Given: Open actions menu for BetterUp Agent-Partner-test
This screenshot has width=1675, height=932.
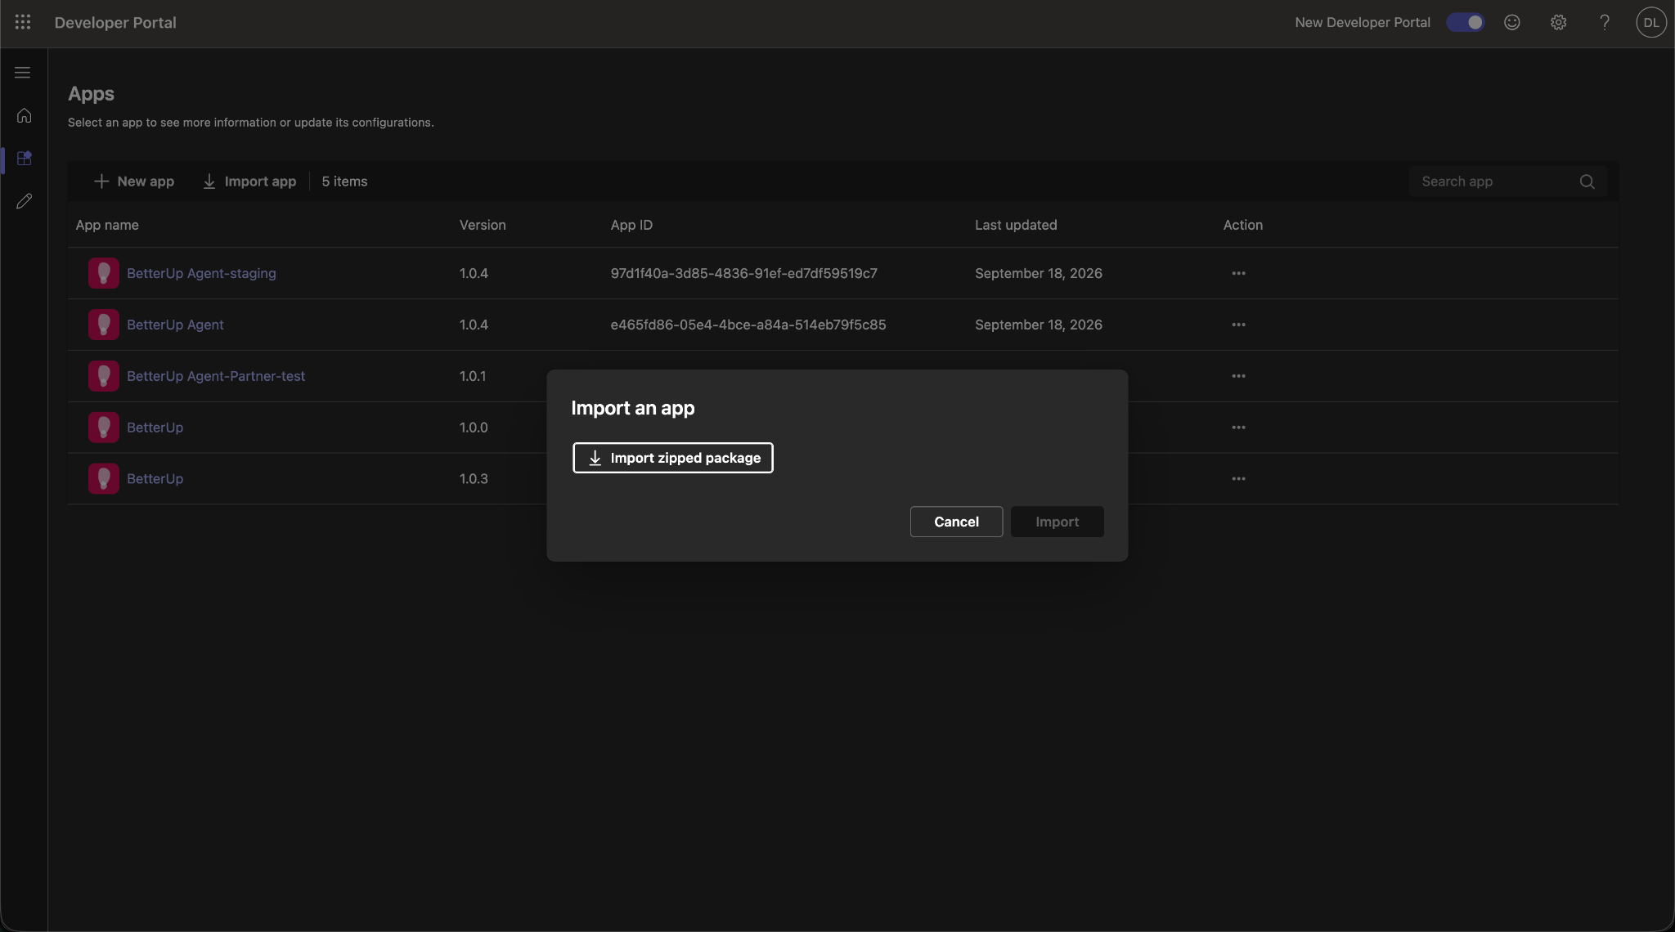Looking at the screenshot, I should coord(1238,376).
